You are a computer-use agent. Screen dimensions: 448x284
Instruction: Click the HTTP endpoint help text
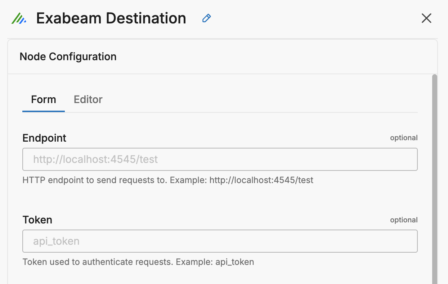[x=168, y=180]
